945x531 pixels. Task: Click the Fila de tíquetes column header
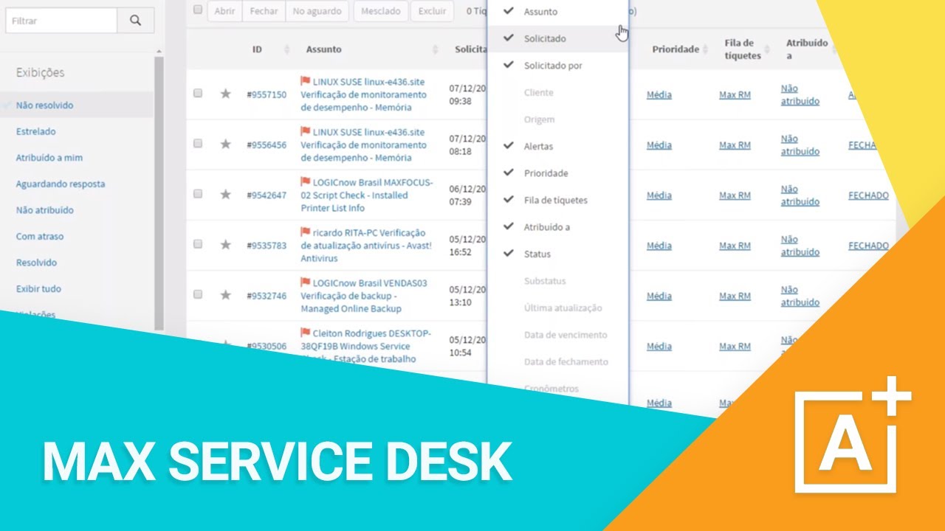tap(743, 49)
